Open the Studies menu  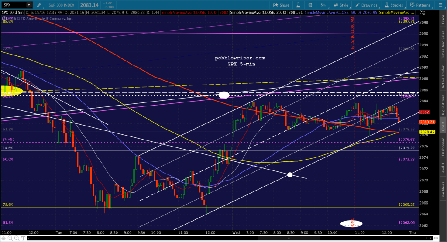(x=394, y=5)
